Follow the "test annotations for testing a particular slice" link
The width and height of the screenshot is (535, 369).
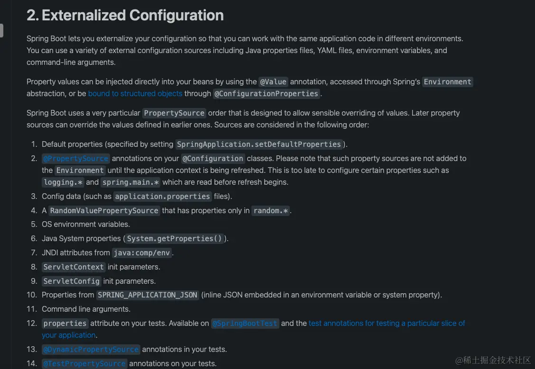[x=387, y=324]
